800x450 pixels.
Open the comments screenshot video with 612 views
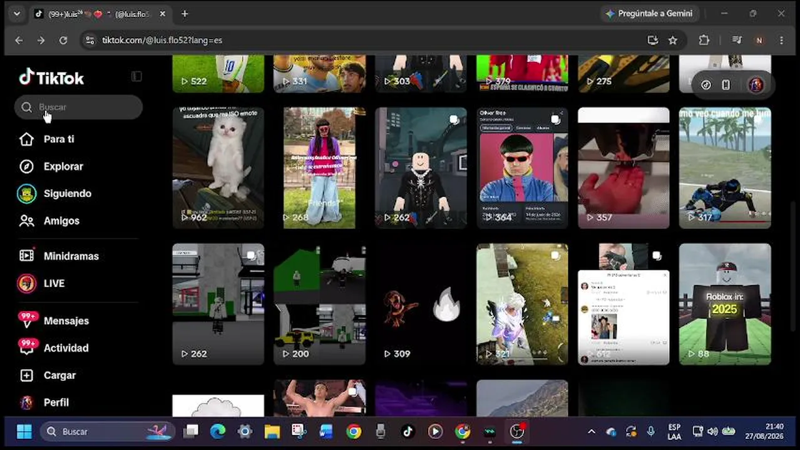623,304
